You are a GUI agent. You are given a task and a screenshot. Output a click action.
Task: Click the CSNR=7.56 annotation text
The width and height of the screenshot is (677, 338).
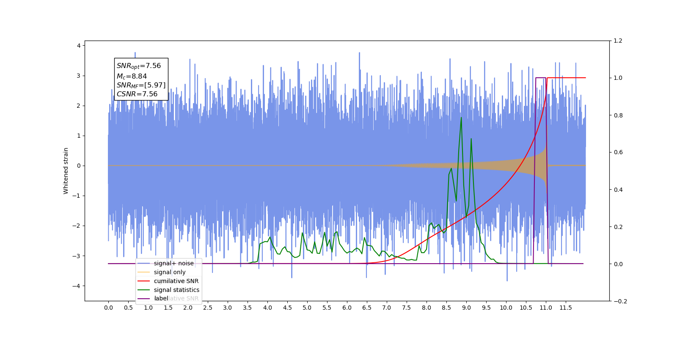[137, 94]
